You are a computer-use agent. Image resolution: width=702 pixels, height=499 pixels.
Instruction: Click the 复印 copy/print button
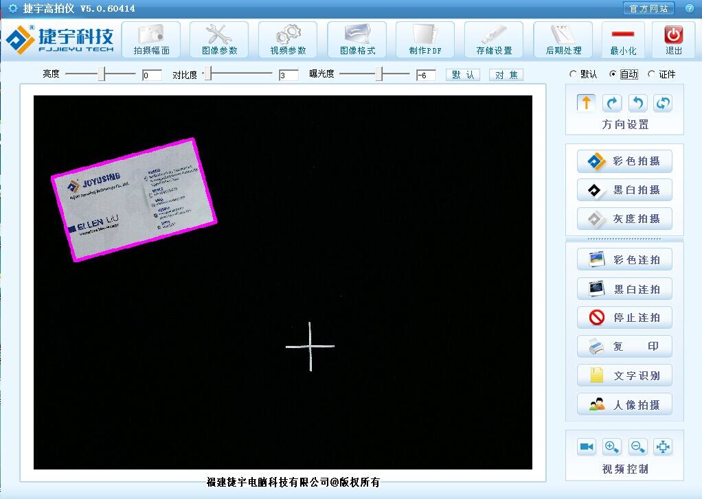click(624, 347)
